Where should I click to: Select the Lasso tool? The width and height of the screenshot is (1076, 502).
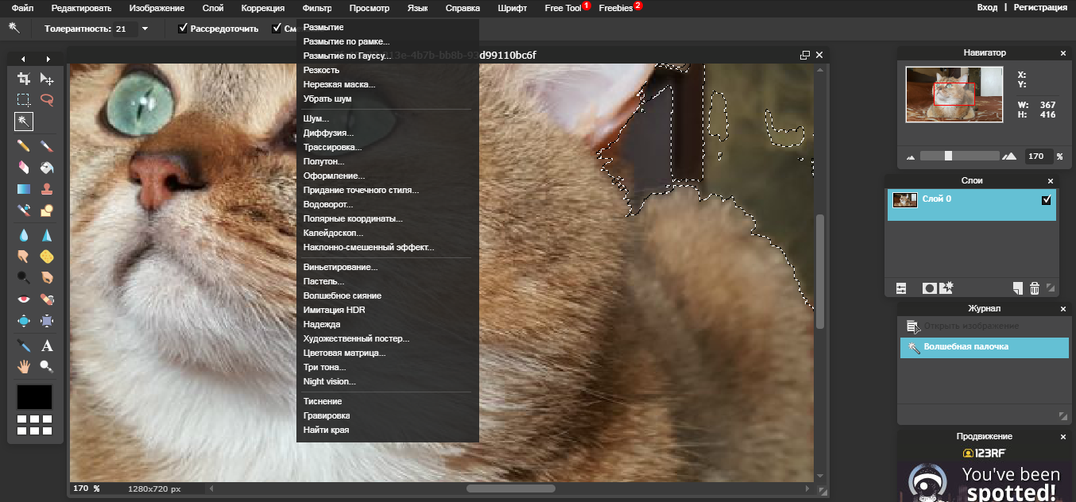(x=47, y=100)
